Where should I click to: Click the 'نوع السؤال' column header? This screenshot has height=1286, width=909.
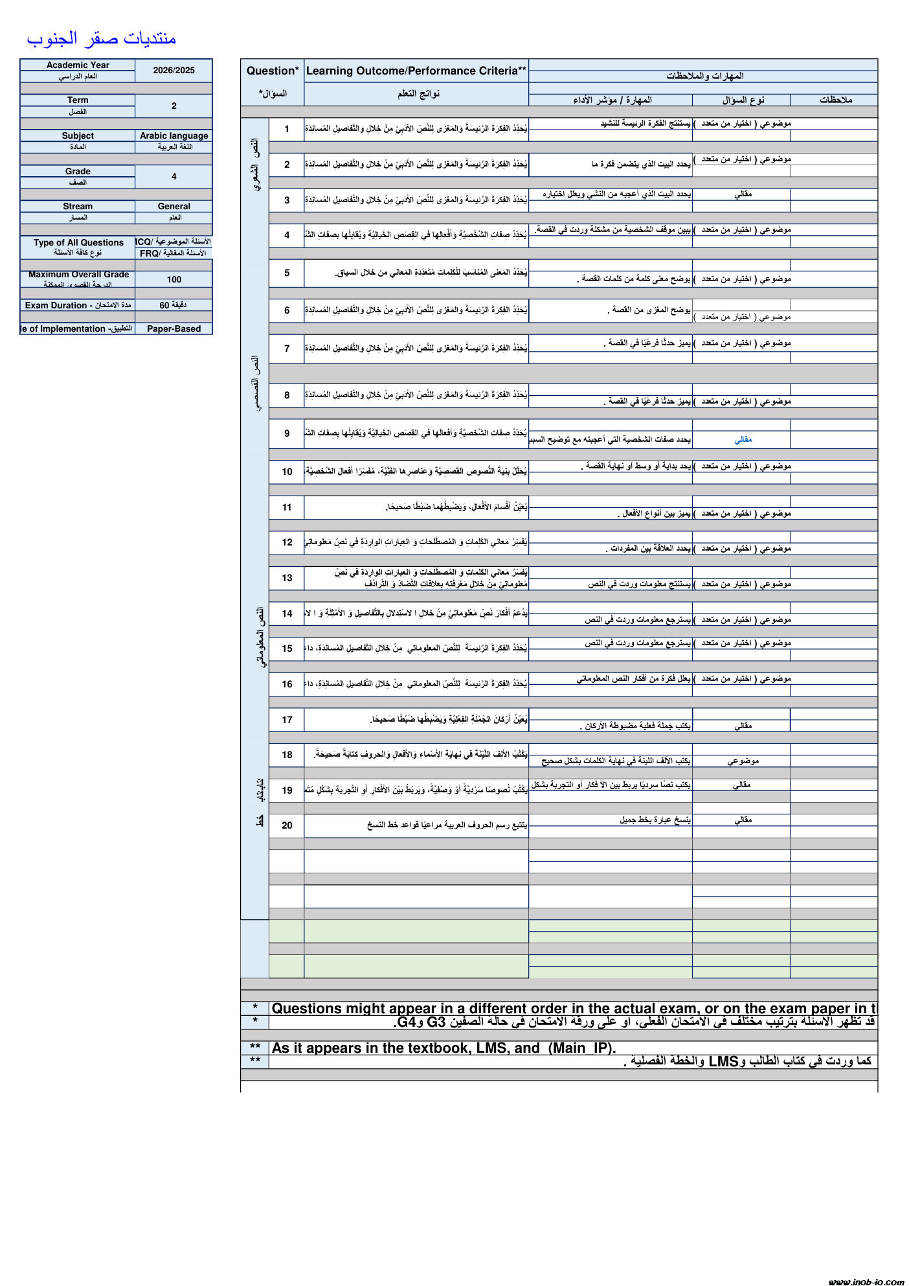(743, 100)
